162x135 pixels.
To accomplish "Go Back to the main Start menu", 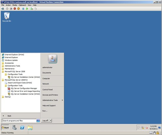I will [21, 116].
